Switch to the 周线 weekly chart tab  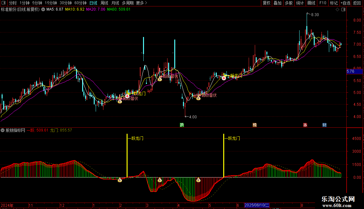tap(104, 3)
